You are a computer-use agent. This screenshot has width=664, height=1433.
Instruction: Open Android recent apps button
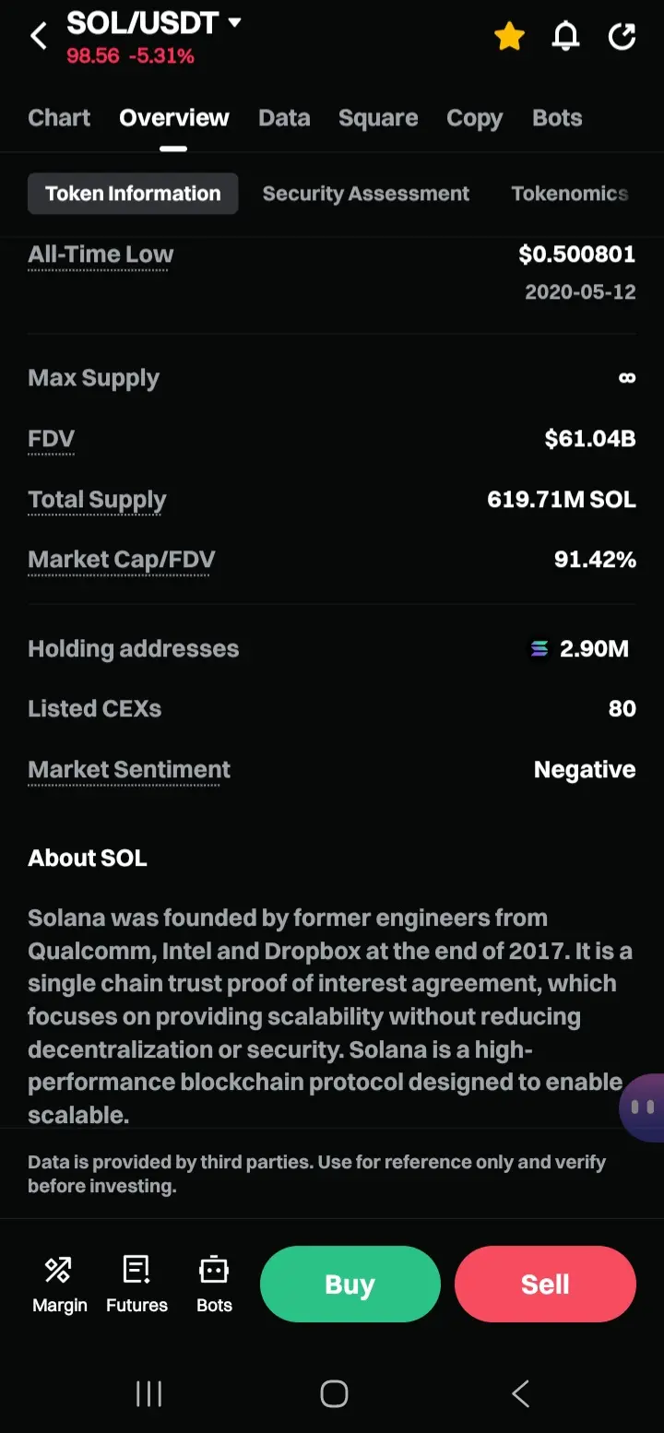148,1393
